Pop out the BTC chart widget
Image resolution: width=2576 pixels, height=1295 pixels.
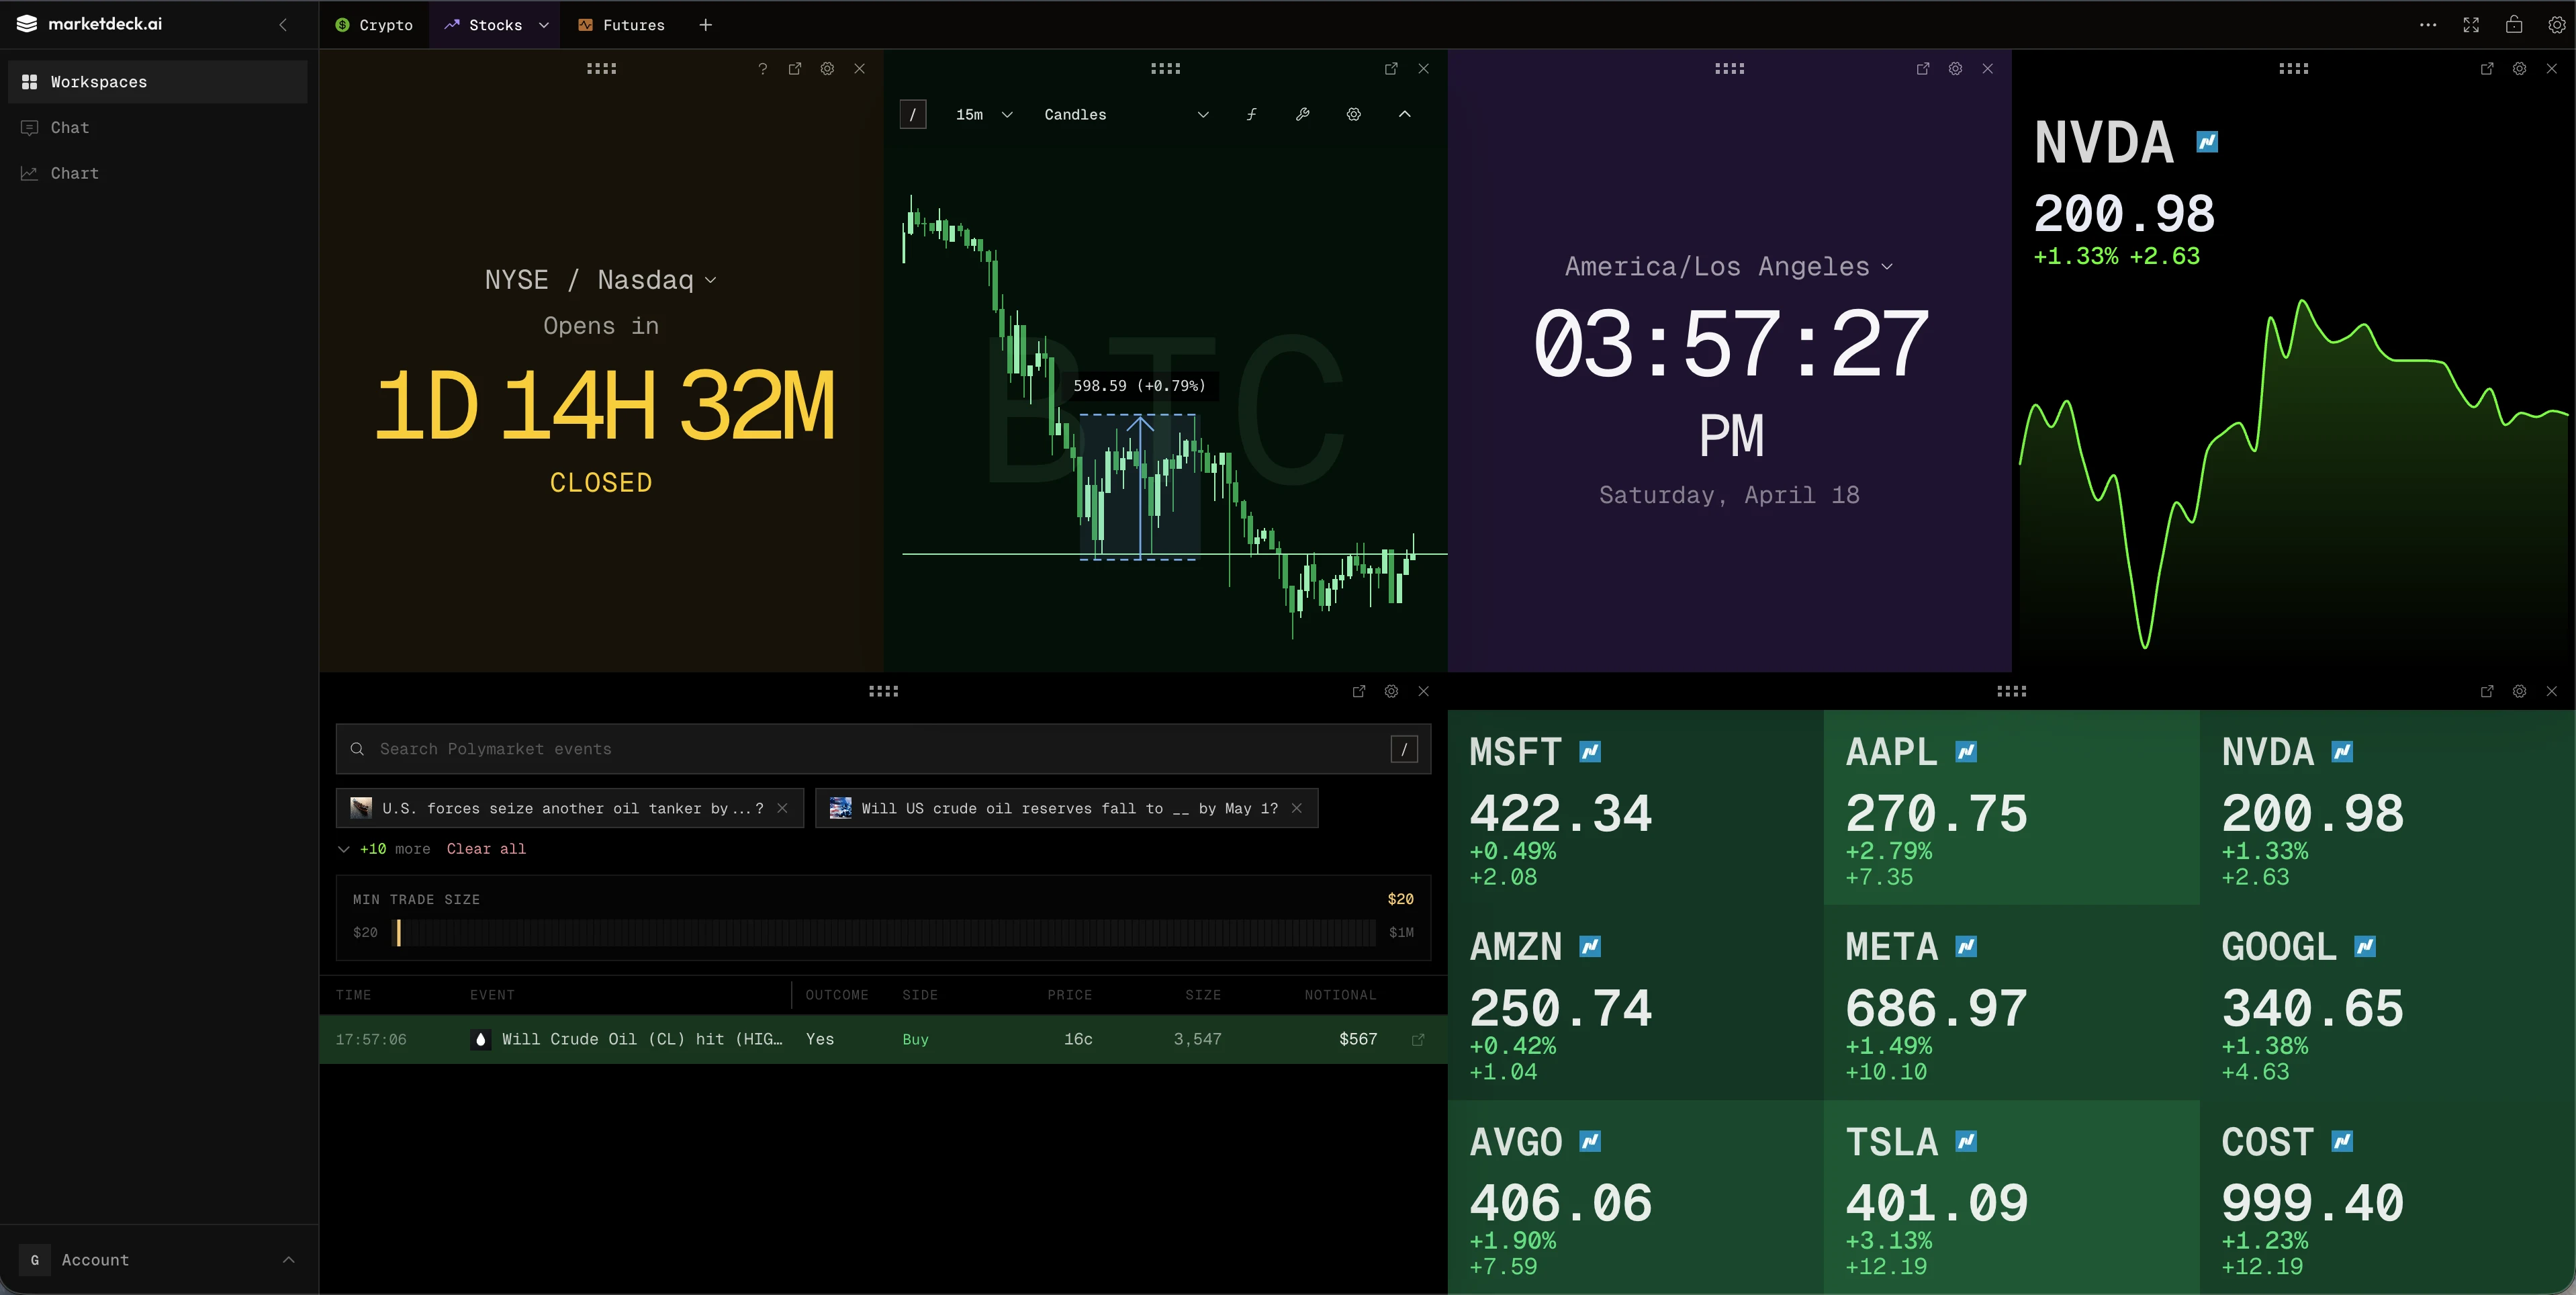pos(1391,69)
